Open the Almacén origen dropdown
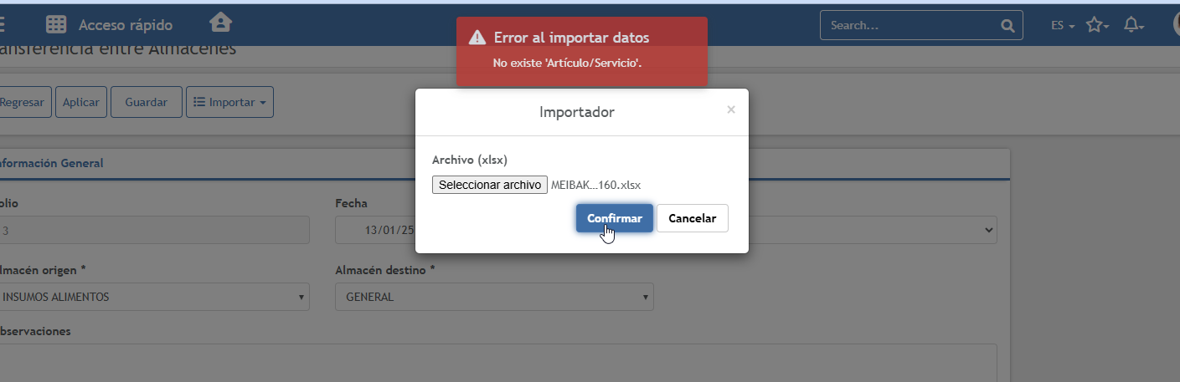 click(153, 297)
